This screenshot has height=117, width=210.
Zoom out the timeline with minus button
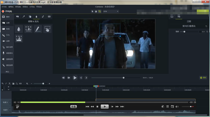[31, 83]
